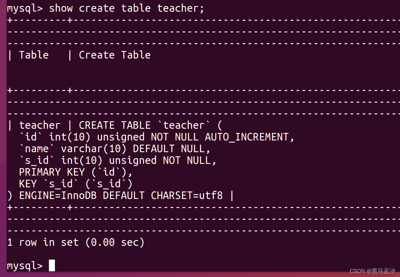Click the 'Table' column header
This screenshot has height=277, width=400.
[x=34, y=55]
